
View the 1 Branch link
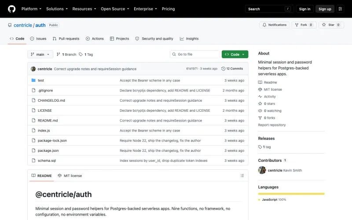coord(66,54)
